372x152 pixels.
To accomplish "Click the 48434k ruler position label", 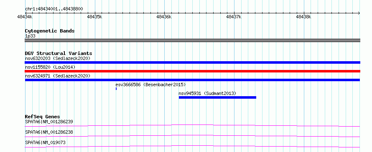I will (x=25, y=17).
